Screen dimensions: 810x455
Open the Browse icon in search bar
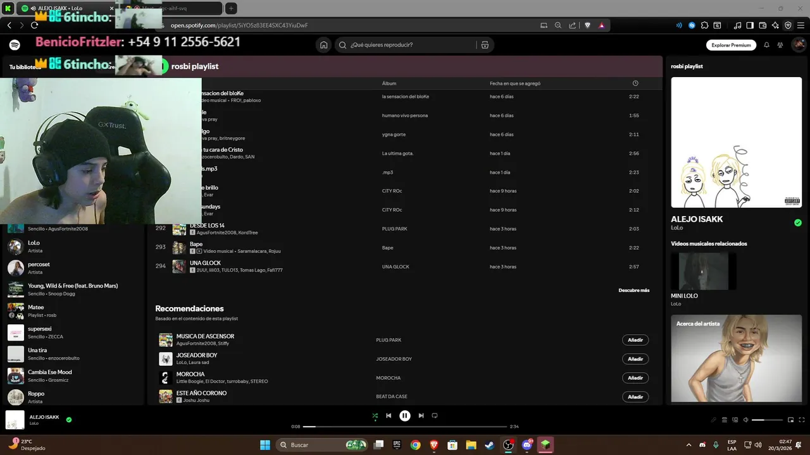[485, 45]
